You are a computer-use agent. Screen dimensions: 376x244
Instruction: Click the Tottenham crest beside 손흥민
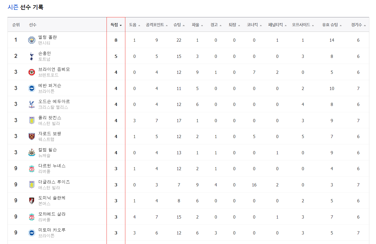click(x=32, y=56)
